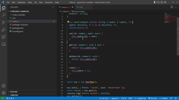Toggle the primary side bar layout button
Image resolution: width=179 pixels, height=100 pixels.
155,2
